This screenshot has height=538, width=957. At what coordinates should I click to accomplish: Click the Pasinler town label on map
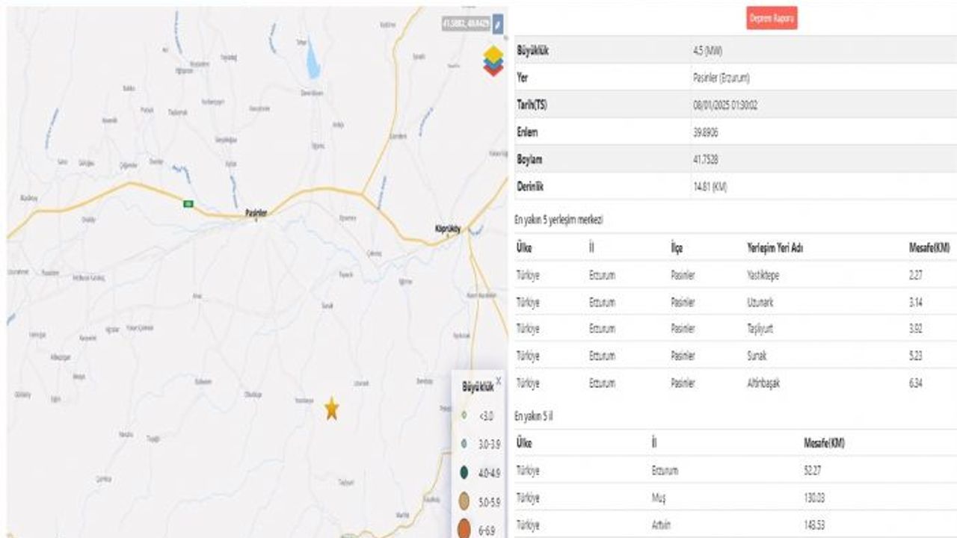(x=256, y=214)
